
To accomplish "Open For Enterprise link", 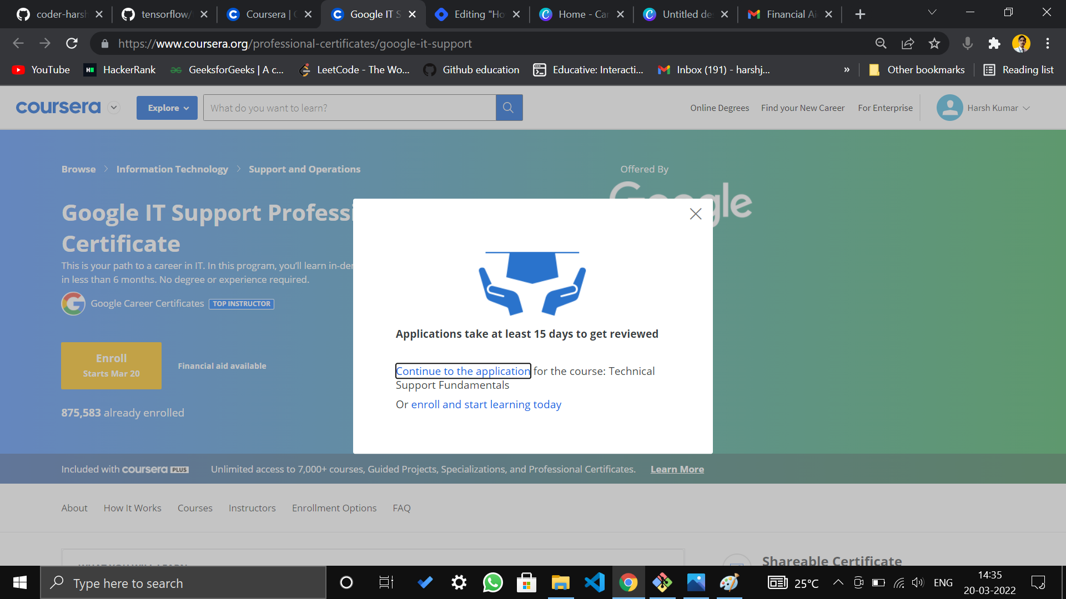I will [885, 108].
